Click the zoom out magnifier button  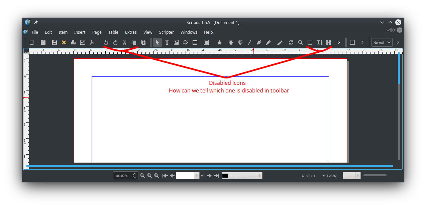142,176
